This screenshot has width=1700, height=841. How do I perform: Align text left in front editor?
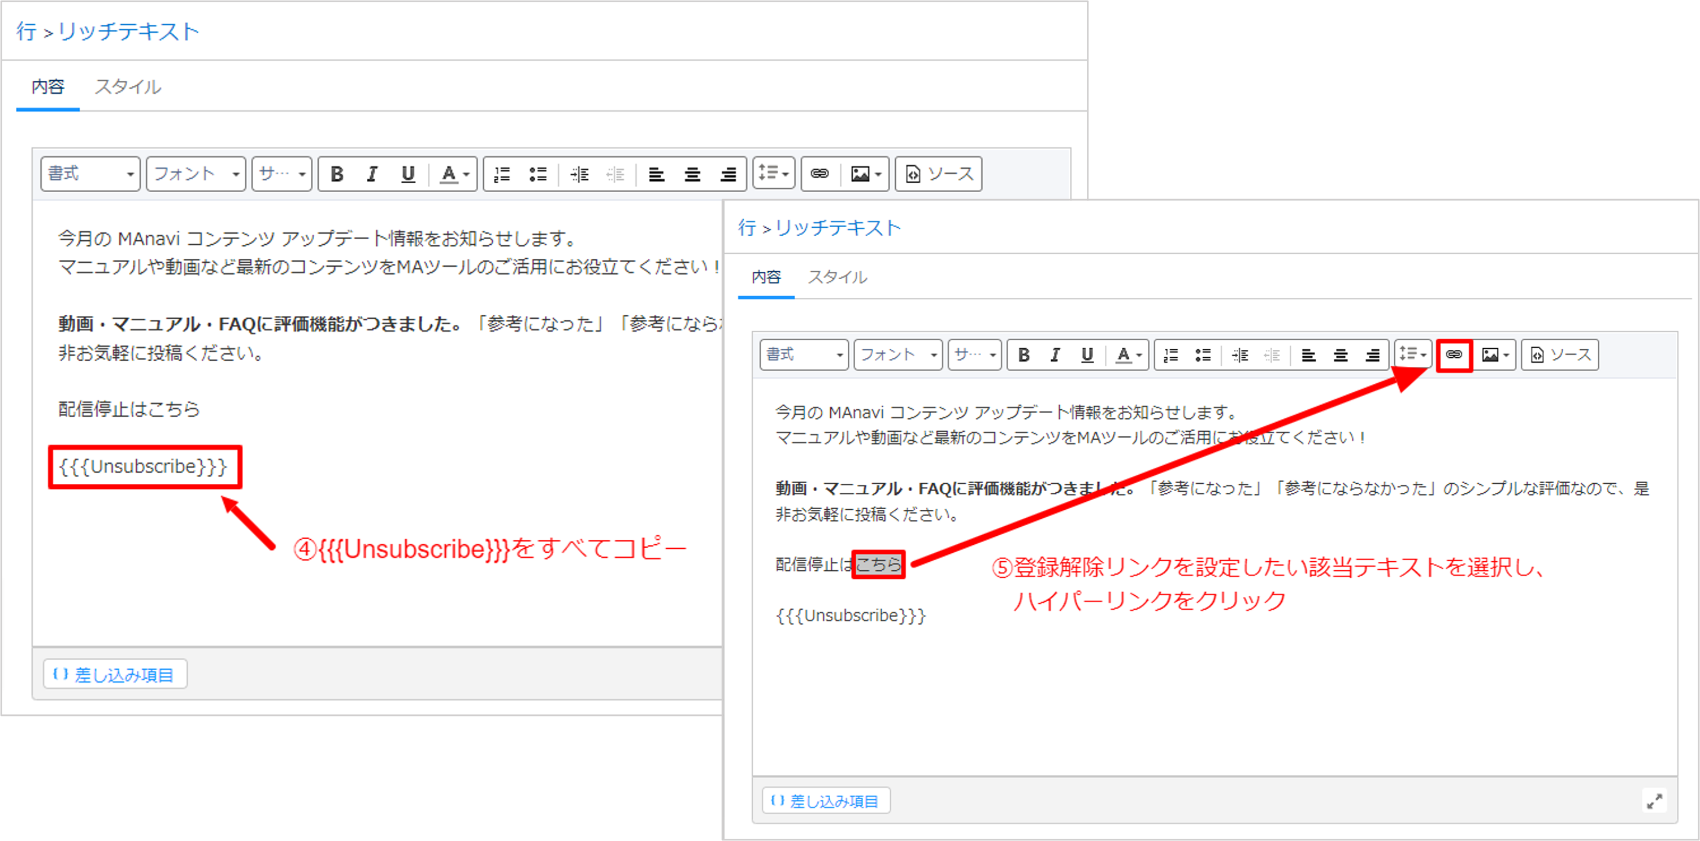[1309, 355]
